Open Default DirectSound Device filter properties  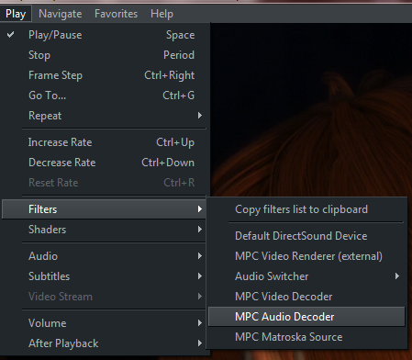[x=306, y=236]
